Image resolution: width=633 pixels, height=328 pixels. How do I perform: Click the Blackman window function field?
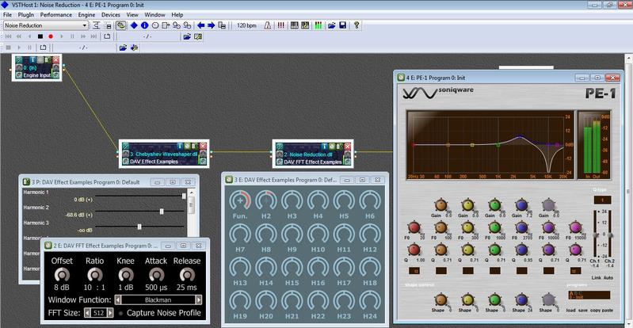click(158, 300)
